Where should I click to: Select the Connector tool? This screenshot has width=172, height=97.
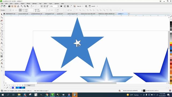click(2, 50)
